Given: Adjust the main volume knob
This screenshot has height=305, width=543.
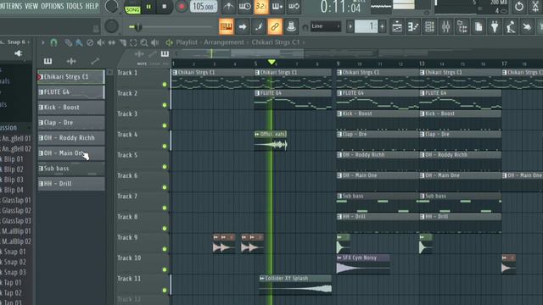Looking at the screenshot, I should pos(111,6).
